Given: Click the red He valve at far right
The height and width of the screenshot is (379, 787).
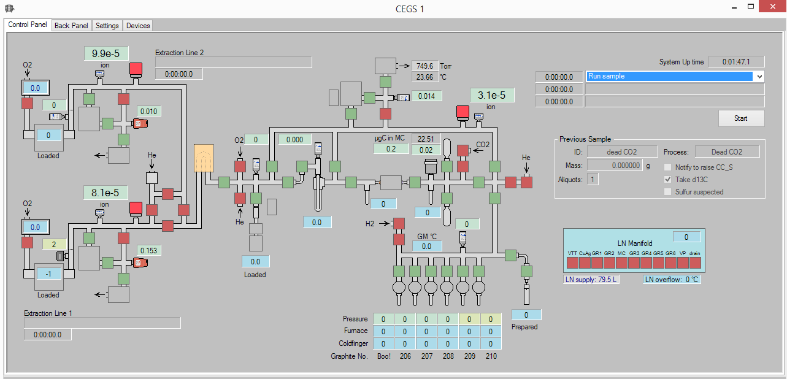Looking at the screenshot, I should point(526,182).
